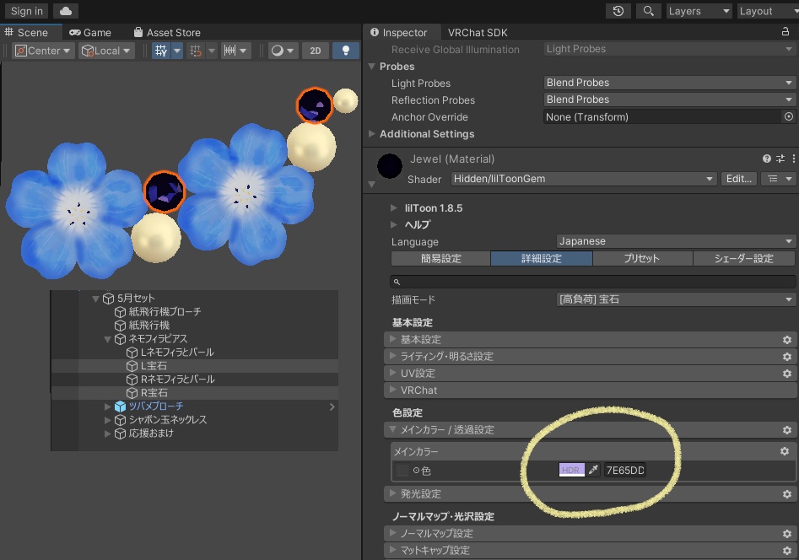Image resolution: width=799 pixels, height=560 pixels.
Task: Expand the lilToon 1.8.5 foldout
Action: click(x=393, y=208)
